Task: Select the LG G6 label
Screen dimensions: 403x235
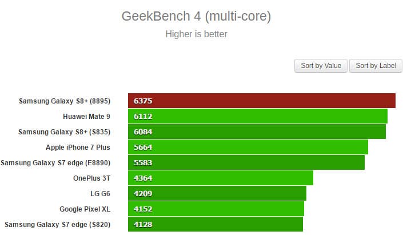Action: click(x=100, y=193)
